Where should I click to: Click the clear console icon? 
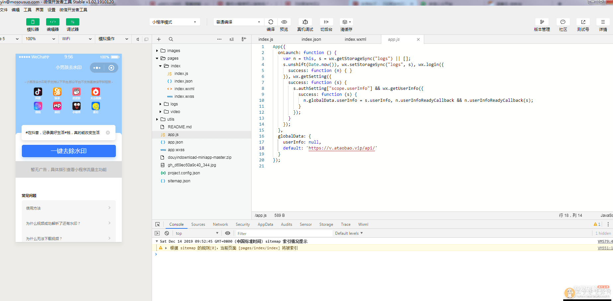(167, 233)
